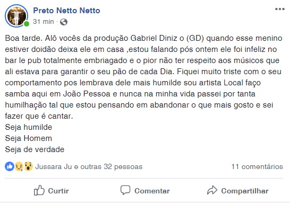The image size is (290, 204).
Task: Click the blue thumbs-up reaction icon
Action: 10,166
